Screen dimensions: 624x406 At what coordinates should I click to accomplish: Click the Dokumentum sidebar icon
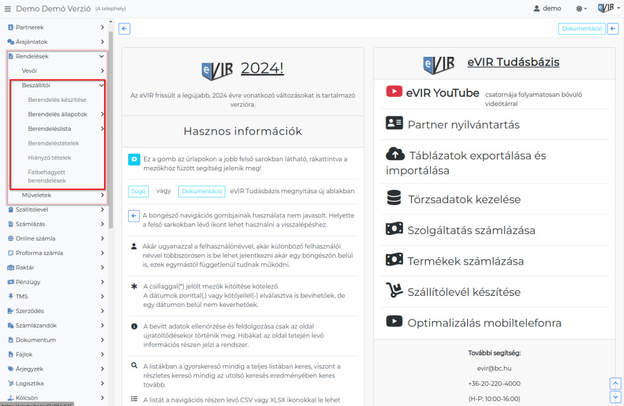click(10, 340)
